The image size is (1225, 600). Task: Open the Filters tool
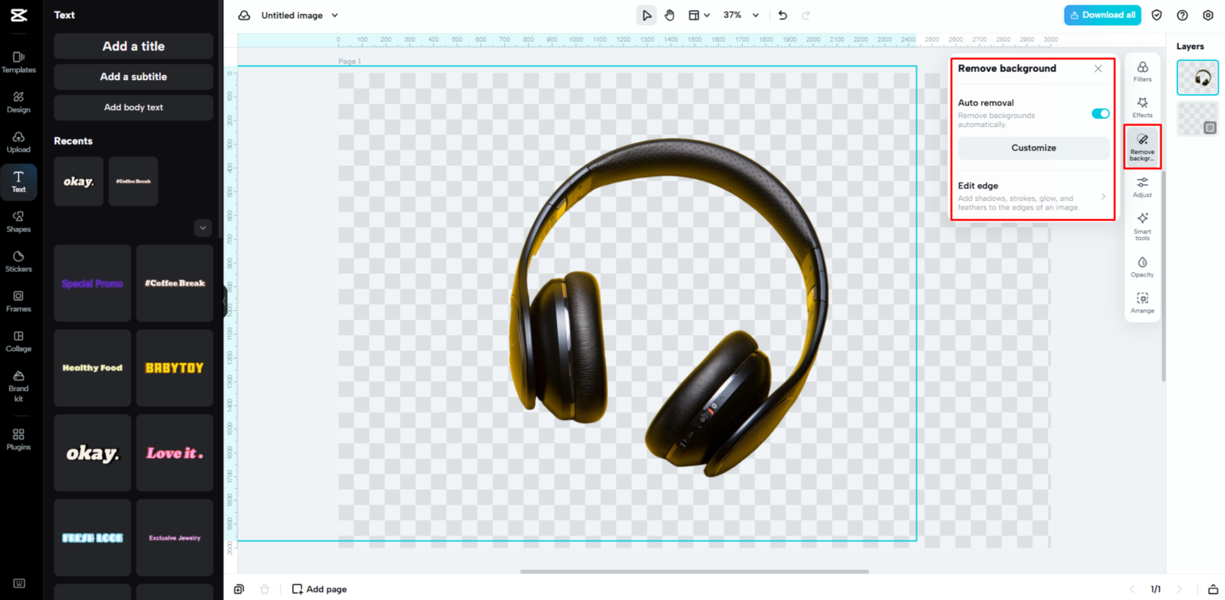coord(1142,72)
